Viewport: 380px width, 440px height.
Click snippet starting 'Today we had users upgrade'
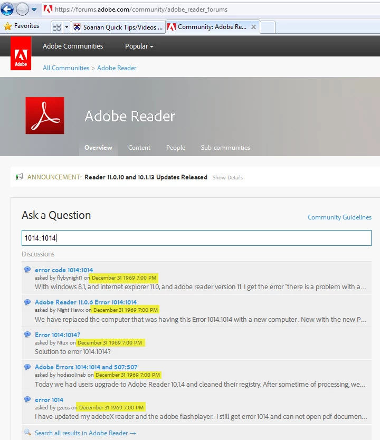[200, 384]
